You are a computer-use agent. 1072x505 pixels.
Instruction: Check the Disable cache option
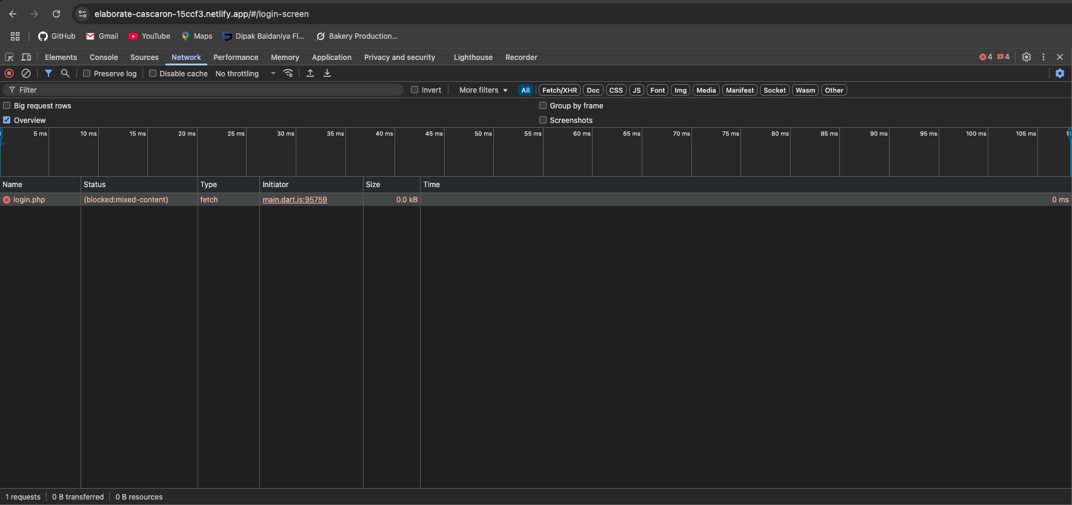(x=153, y=73)
